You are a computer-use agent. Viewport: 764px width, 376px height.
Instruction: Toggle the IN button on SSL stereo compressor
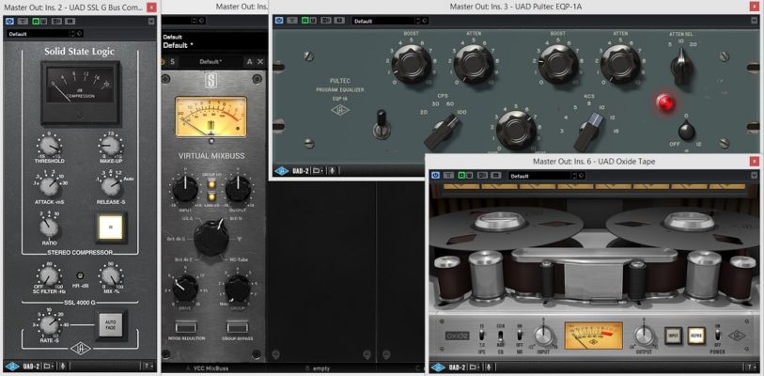point(111,227)
